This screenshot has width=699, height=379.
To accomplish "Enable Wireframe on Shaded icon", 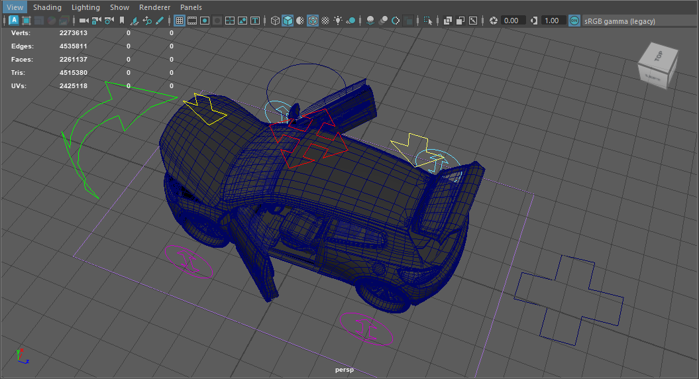I will click(x=313, y=21).
